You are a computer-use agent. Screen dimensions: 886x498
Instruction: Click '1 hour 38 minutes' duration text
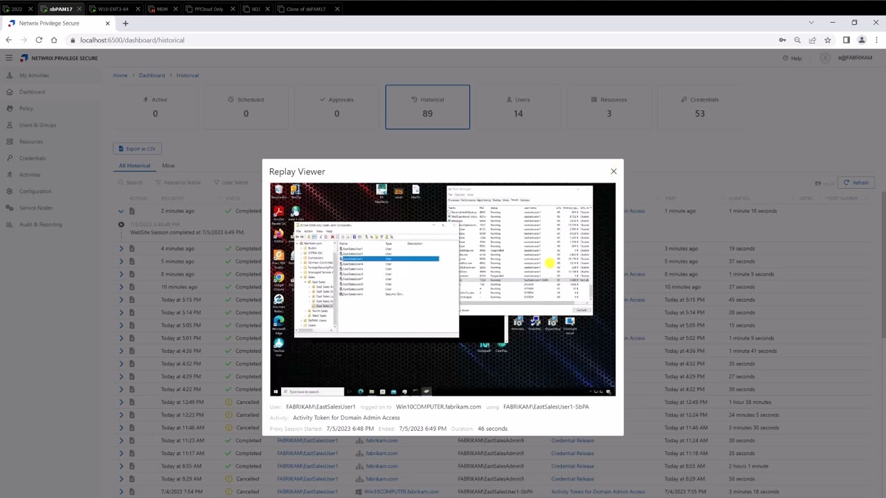(750, 402)
